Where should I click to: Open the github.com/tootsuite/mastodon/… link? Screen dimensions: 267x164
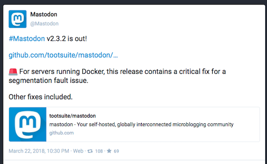(x=63, y=55)
